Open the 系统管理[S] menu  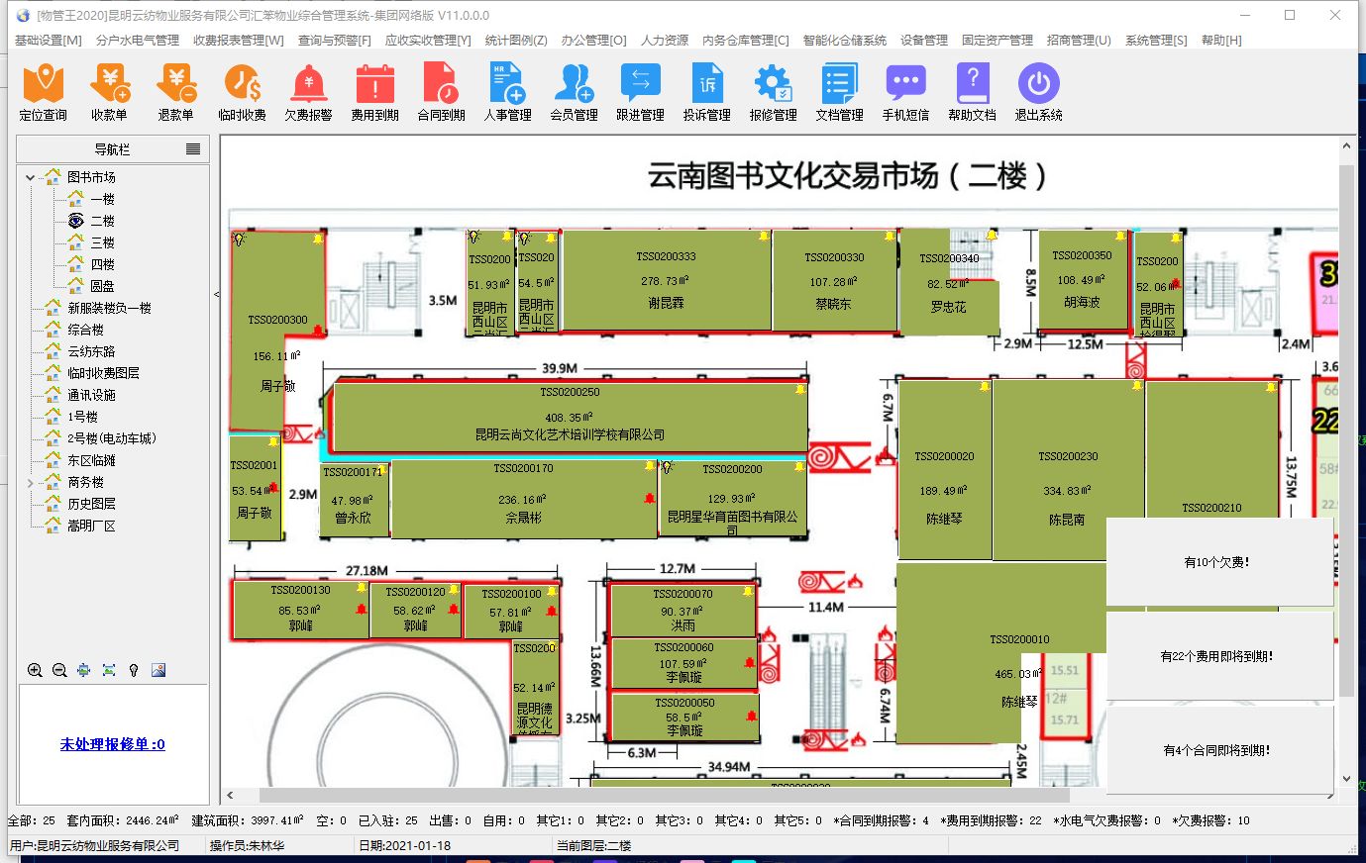pyautogui.click(x=1156, y=41)
